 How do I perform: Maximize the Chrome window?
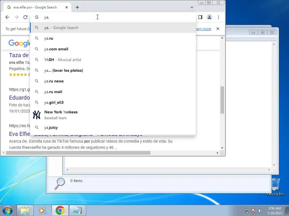click(x=209, y=3)
